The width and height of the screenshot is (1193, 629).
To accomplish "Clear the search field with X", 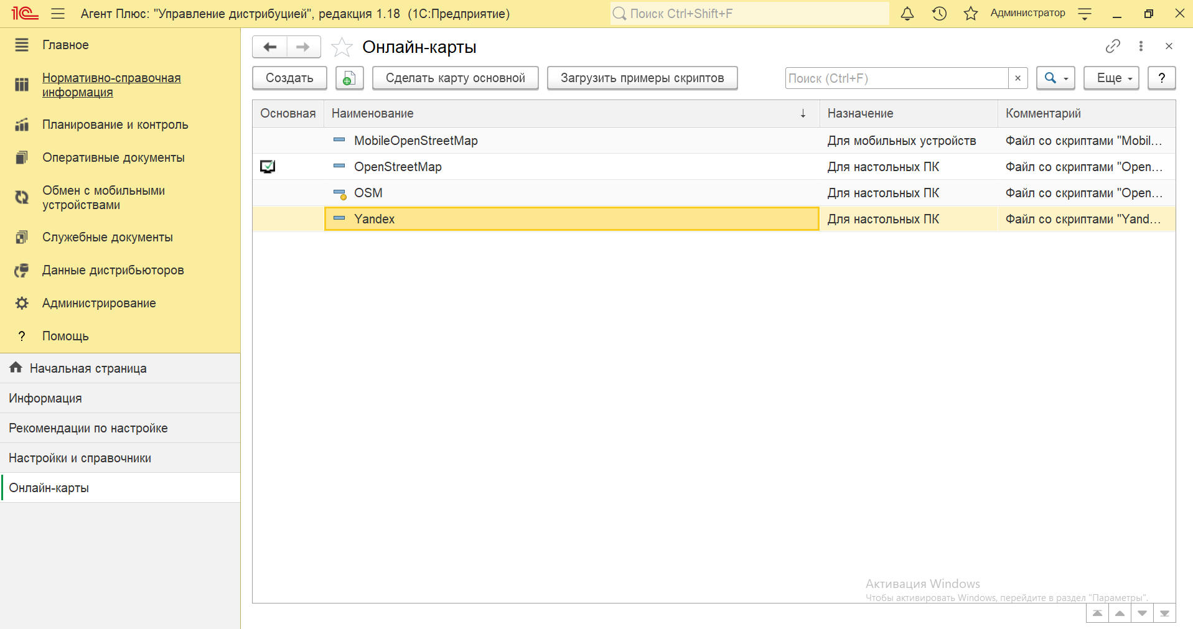I will click(x=1018, y=78).
